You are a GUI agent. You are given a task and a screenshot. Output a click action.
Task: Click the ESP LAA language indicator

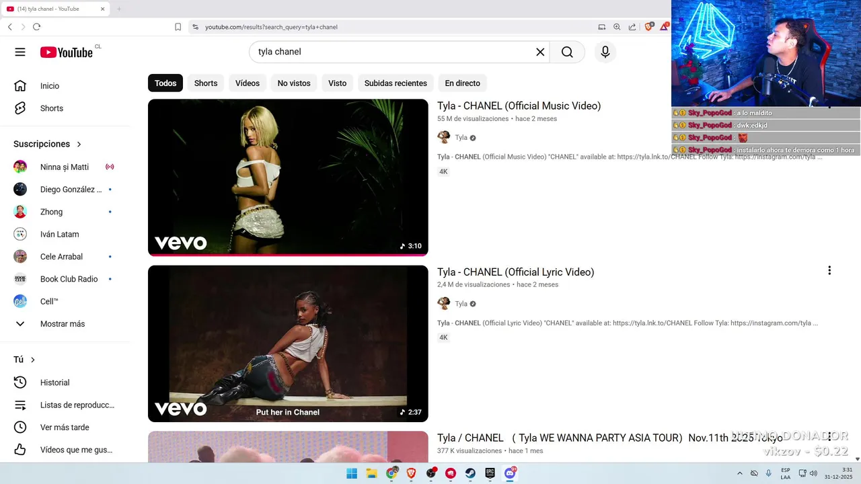click(786, 473)
